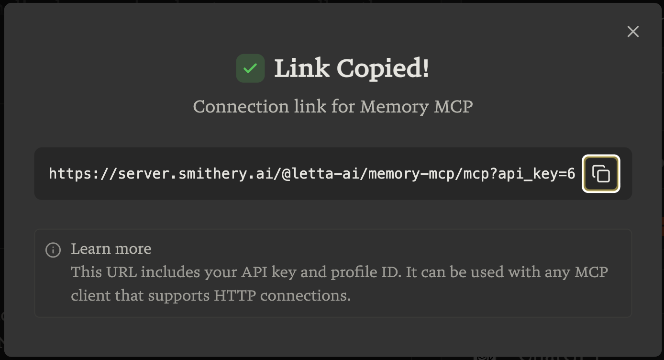Viewport: 664px width, 360px height.
Task: Click the checkmark next to Link Copied
Action: (250, 68)
